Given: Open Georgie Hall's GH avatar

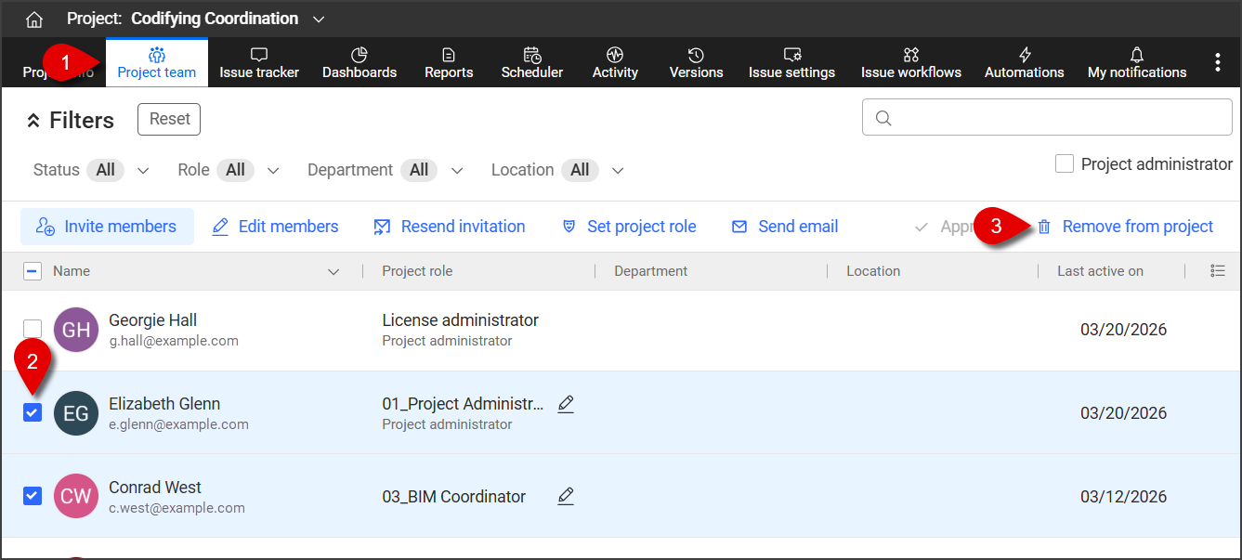Looking at the screenshot, I should [x=76, y=330].
